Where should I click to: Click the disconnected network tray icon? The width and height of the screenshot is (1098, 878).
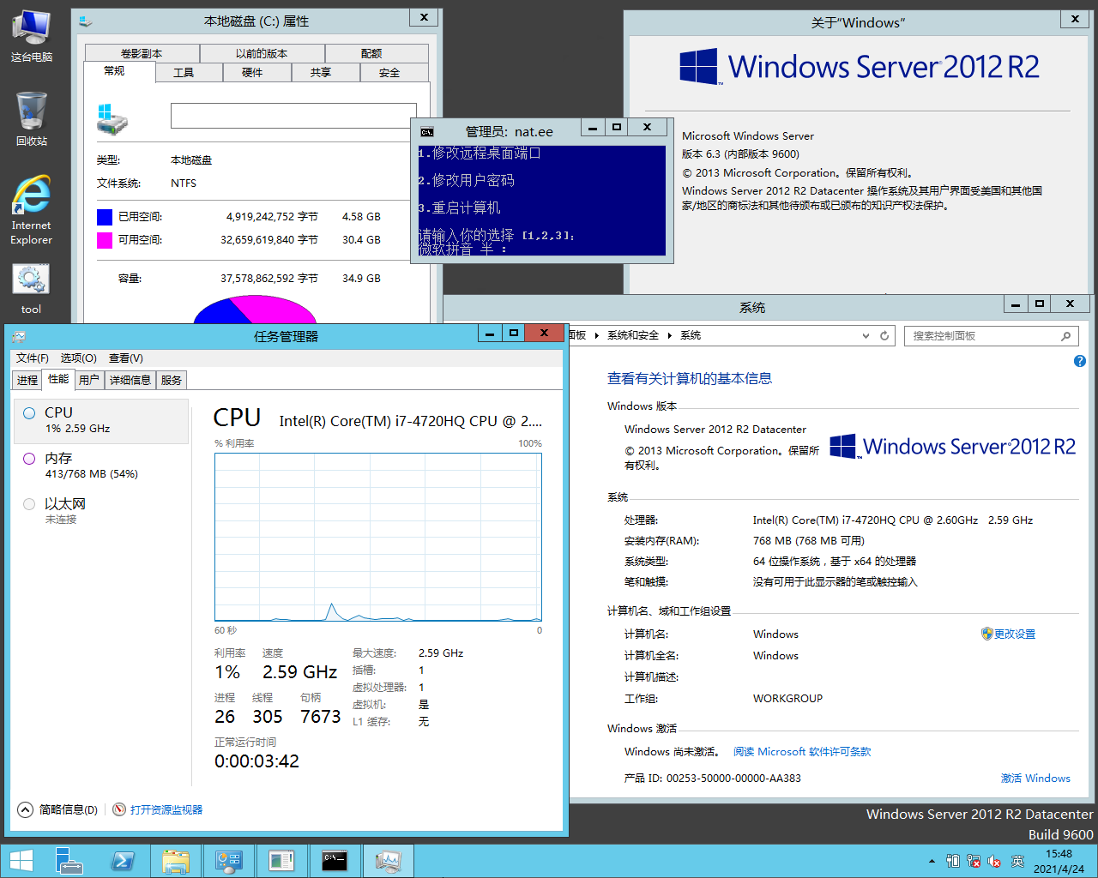click(974, 862)
